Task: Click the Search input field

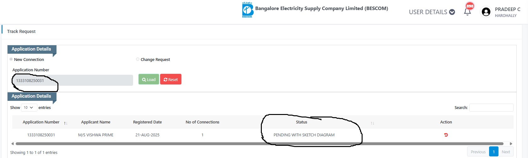Action: coord(491,107)
